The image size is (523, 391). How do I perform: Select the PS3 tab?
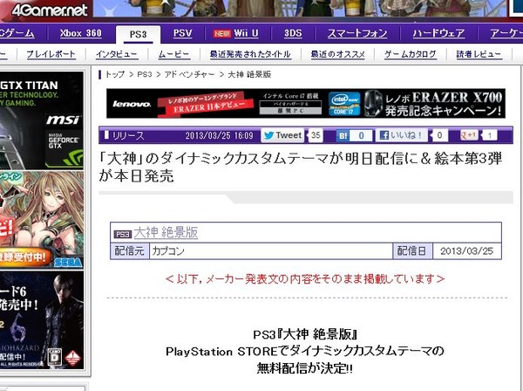(x=138, y=34)
